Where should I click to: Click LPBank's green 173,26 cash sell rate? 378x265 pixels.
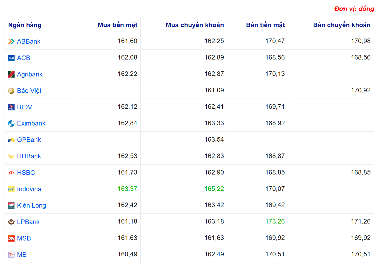(275, 221)
